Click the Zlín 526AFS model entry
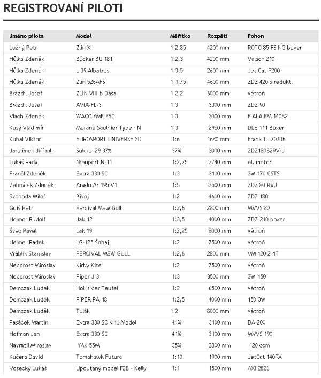 (90, 82)
